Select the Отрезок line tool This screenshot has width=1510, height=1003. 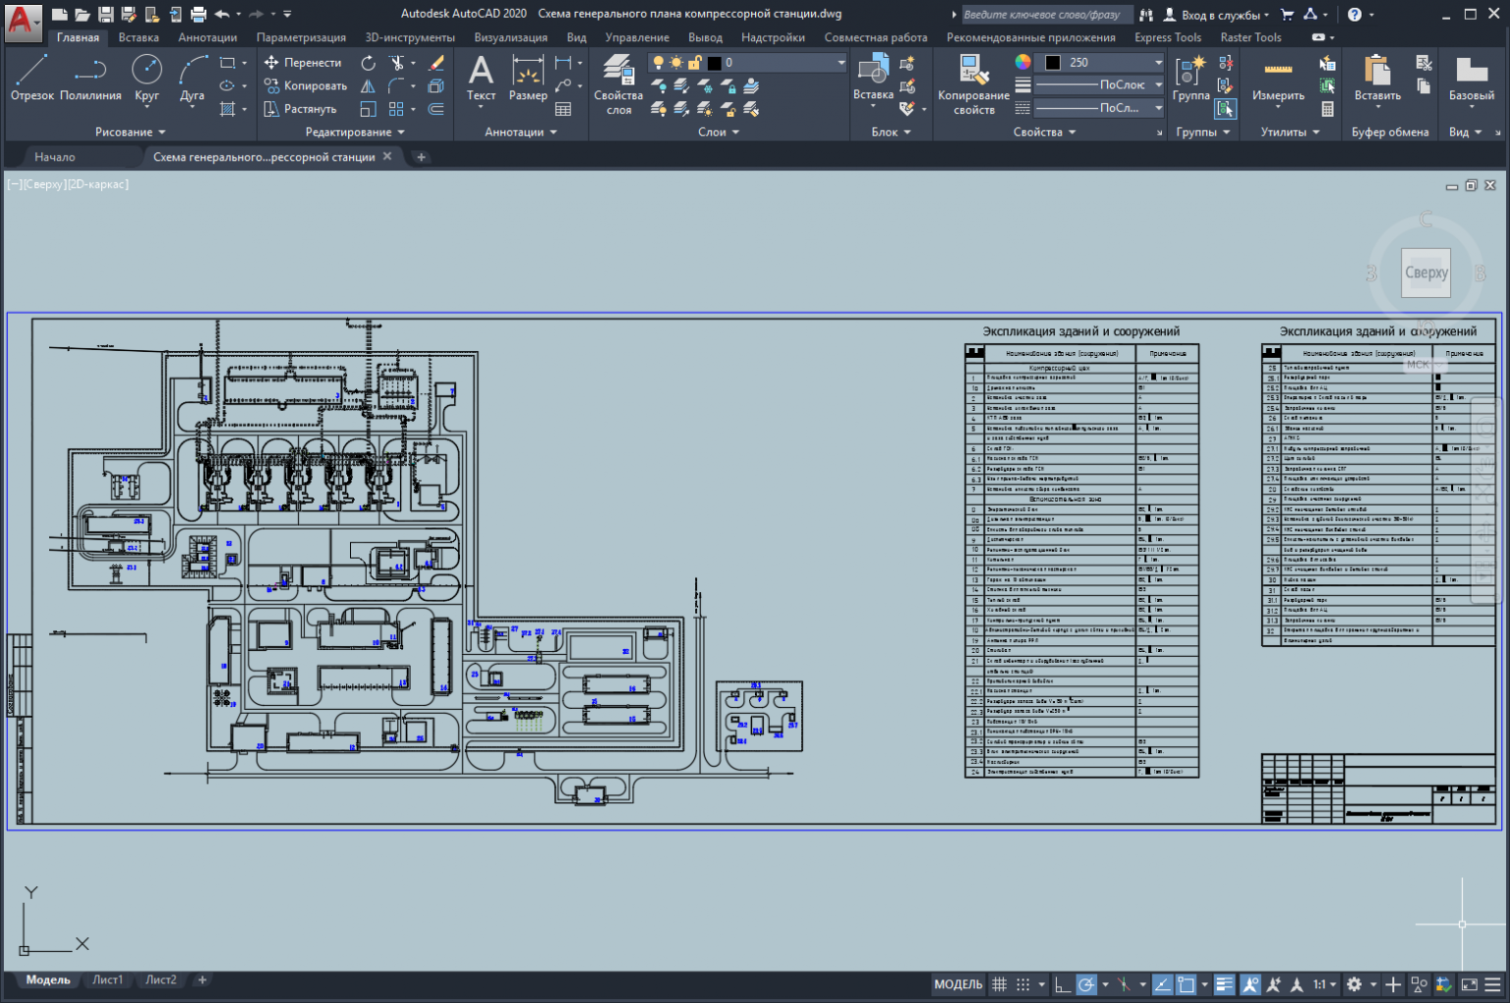pos(32,78)
